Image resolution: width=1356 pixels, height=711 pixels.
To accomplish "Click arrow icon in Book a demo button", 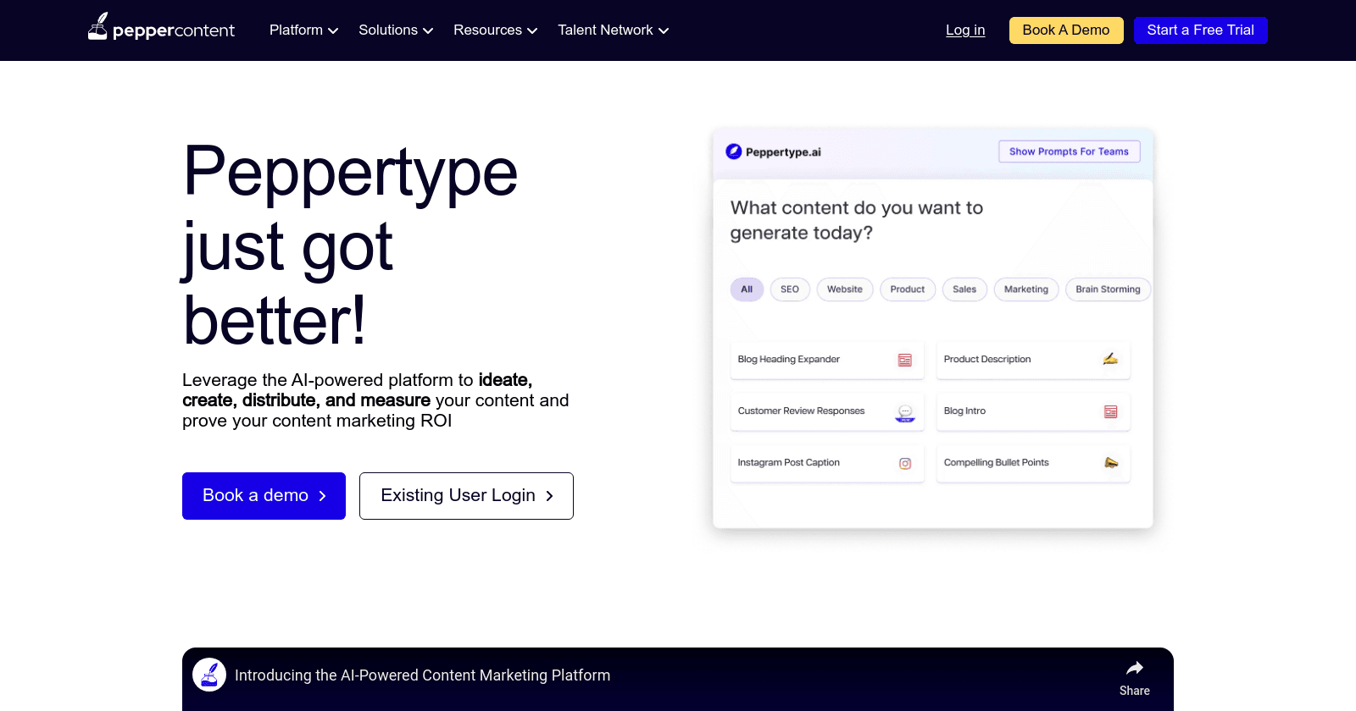I will pos(322,496).
